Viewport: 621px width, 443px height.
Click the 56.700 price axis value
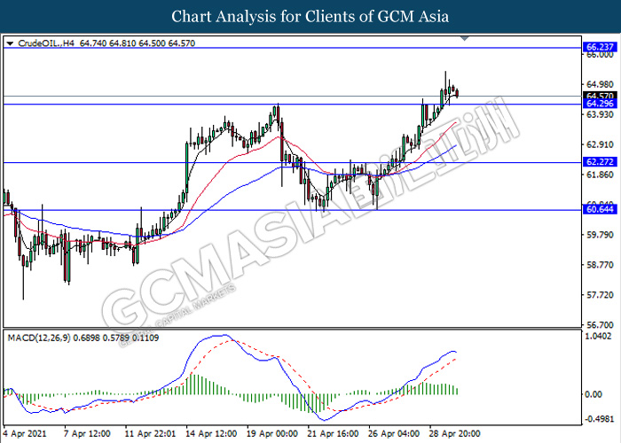pyautogui.click(x=600, y=325)
